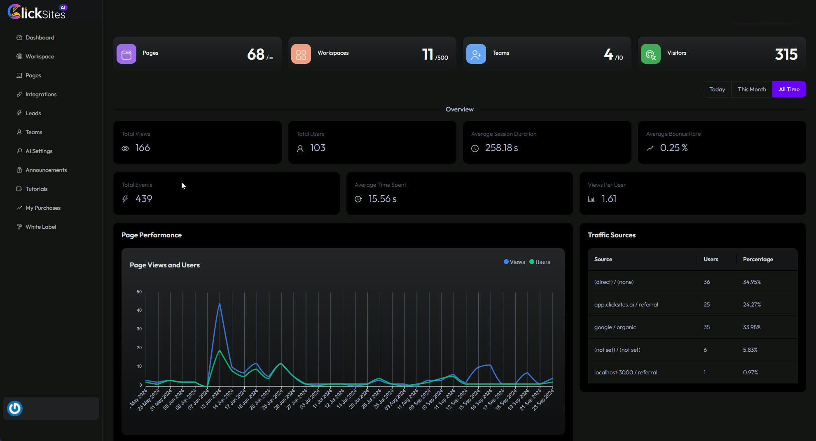The height and width of the screenshot is (441, 816).
Task: Click the 258.18 s session duration value
Action: pyautogui.click(x=501, y=148)
